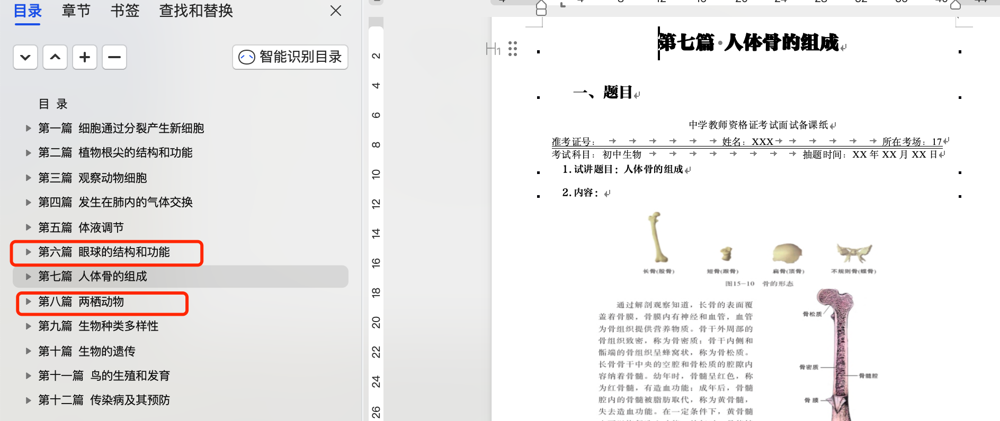Screen dimensions: 1000x421
Task: Go to 第四篇 发生在肺内的气体交换
Action: 115,203
